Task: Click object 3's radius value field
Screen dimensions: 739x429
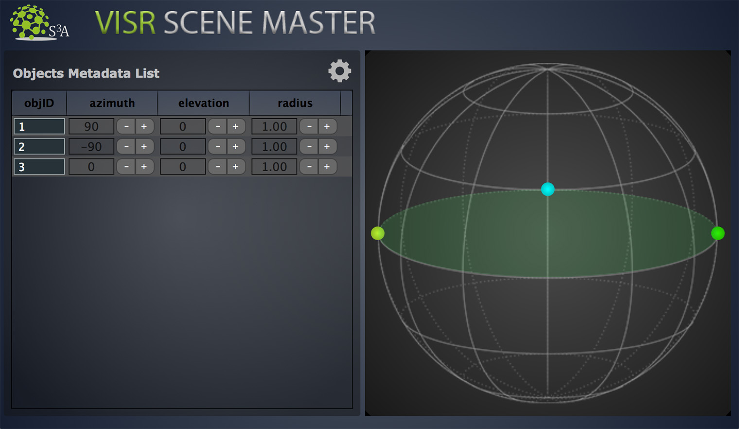Action: pyautogui.click(x=274, y=167)
